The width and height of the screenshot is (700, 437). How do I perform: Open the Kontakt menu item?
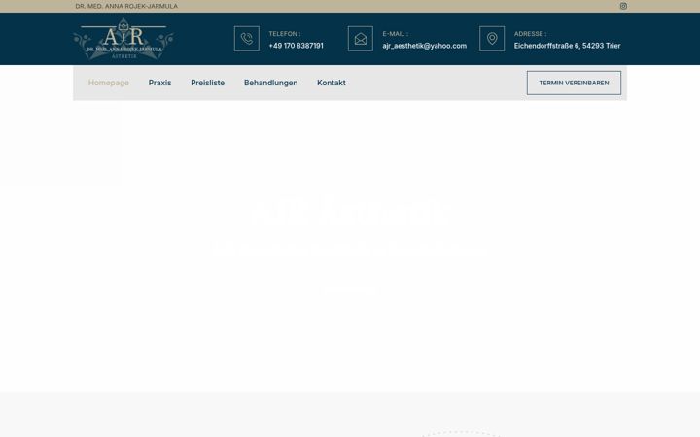[x=332, y=83]
